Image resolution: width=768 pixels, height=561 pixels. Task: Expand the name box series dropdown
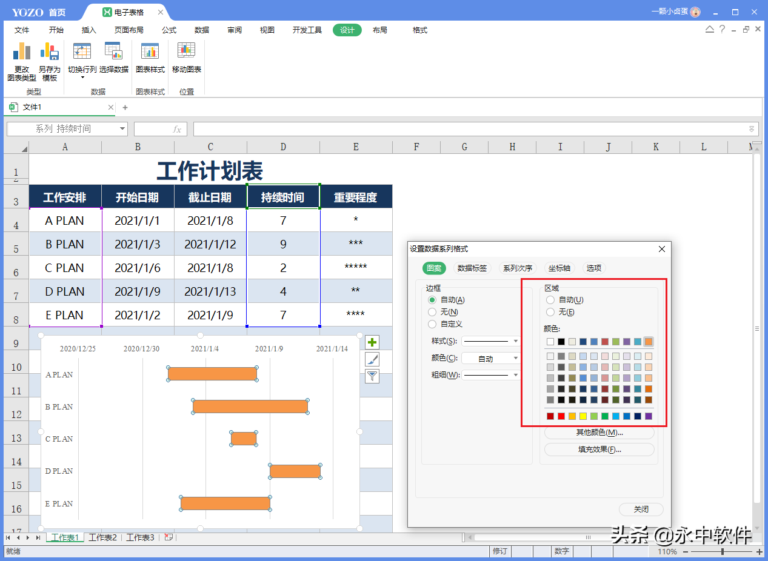(x=122, y=129)
